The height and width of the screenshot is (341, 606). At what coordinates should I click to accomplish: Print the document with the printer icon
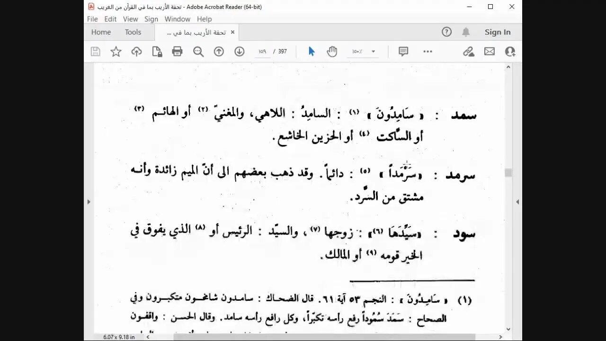point(178,52)
